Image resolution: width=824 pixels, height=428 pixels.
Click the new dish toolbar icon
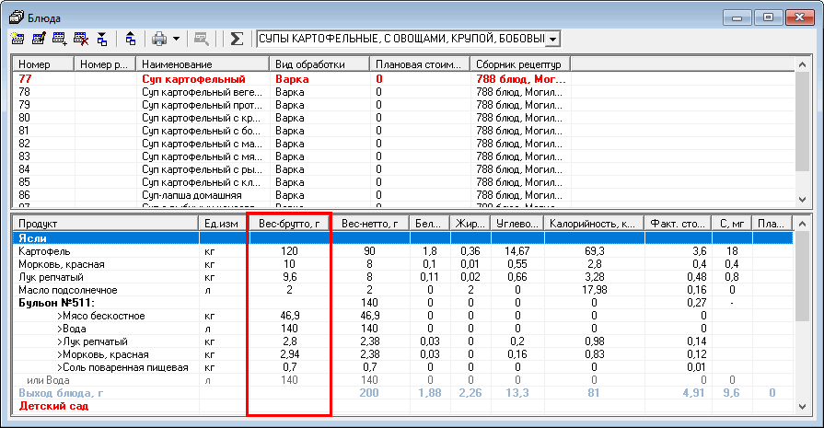17,40
